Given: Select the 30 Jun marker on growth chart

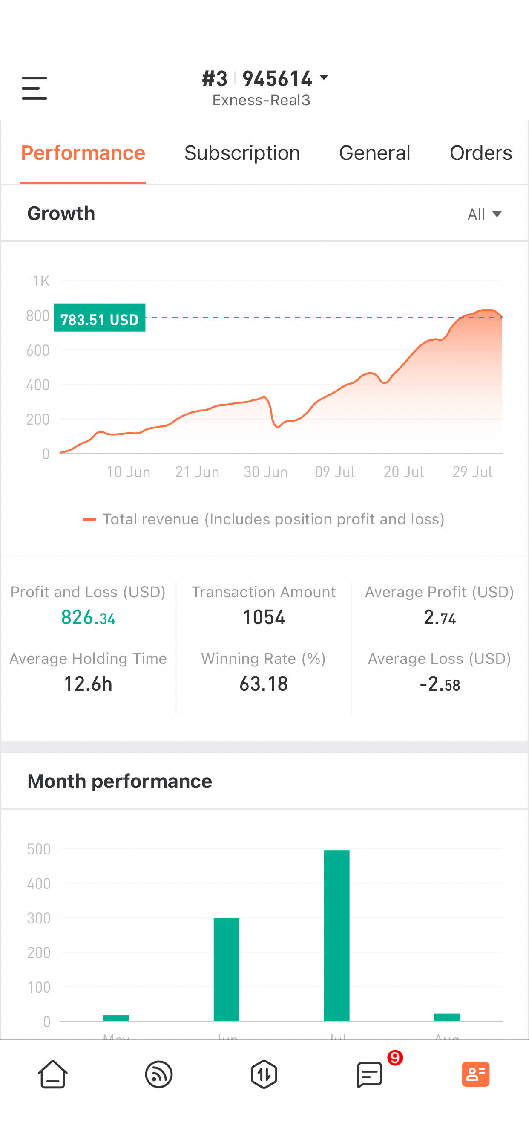Looking at the screenshot, I should [x=266, y=472].
